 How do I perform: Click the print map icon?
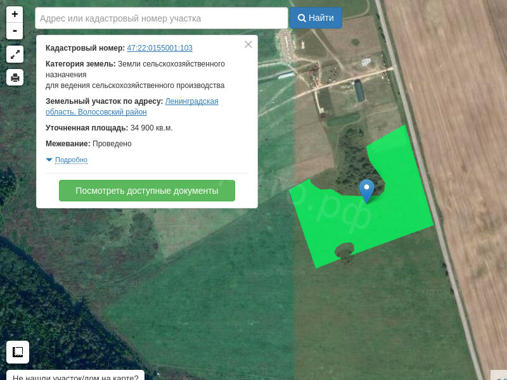15,77
